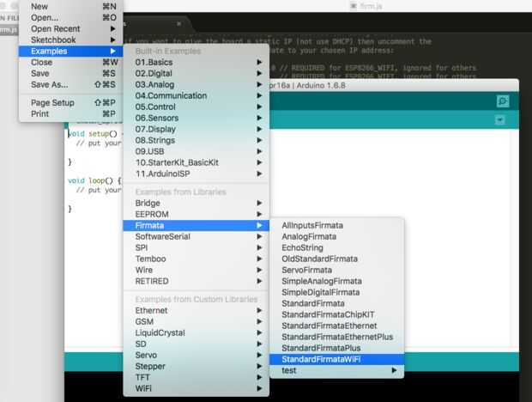The image size is (532, 402).
Task: Open the Stepper library examples
Action: click(196, 366)
